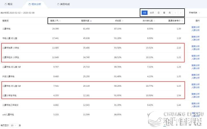Select the 30天 time range
The height and width of the screenshot is (129, 207).
coord(152,13)
